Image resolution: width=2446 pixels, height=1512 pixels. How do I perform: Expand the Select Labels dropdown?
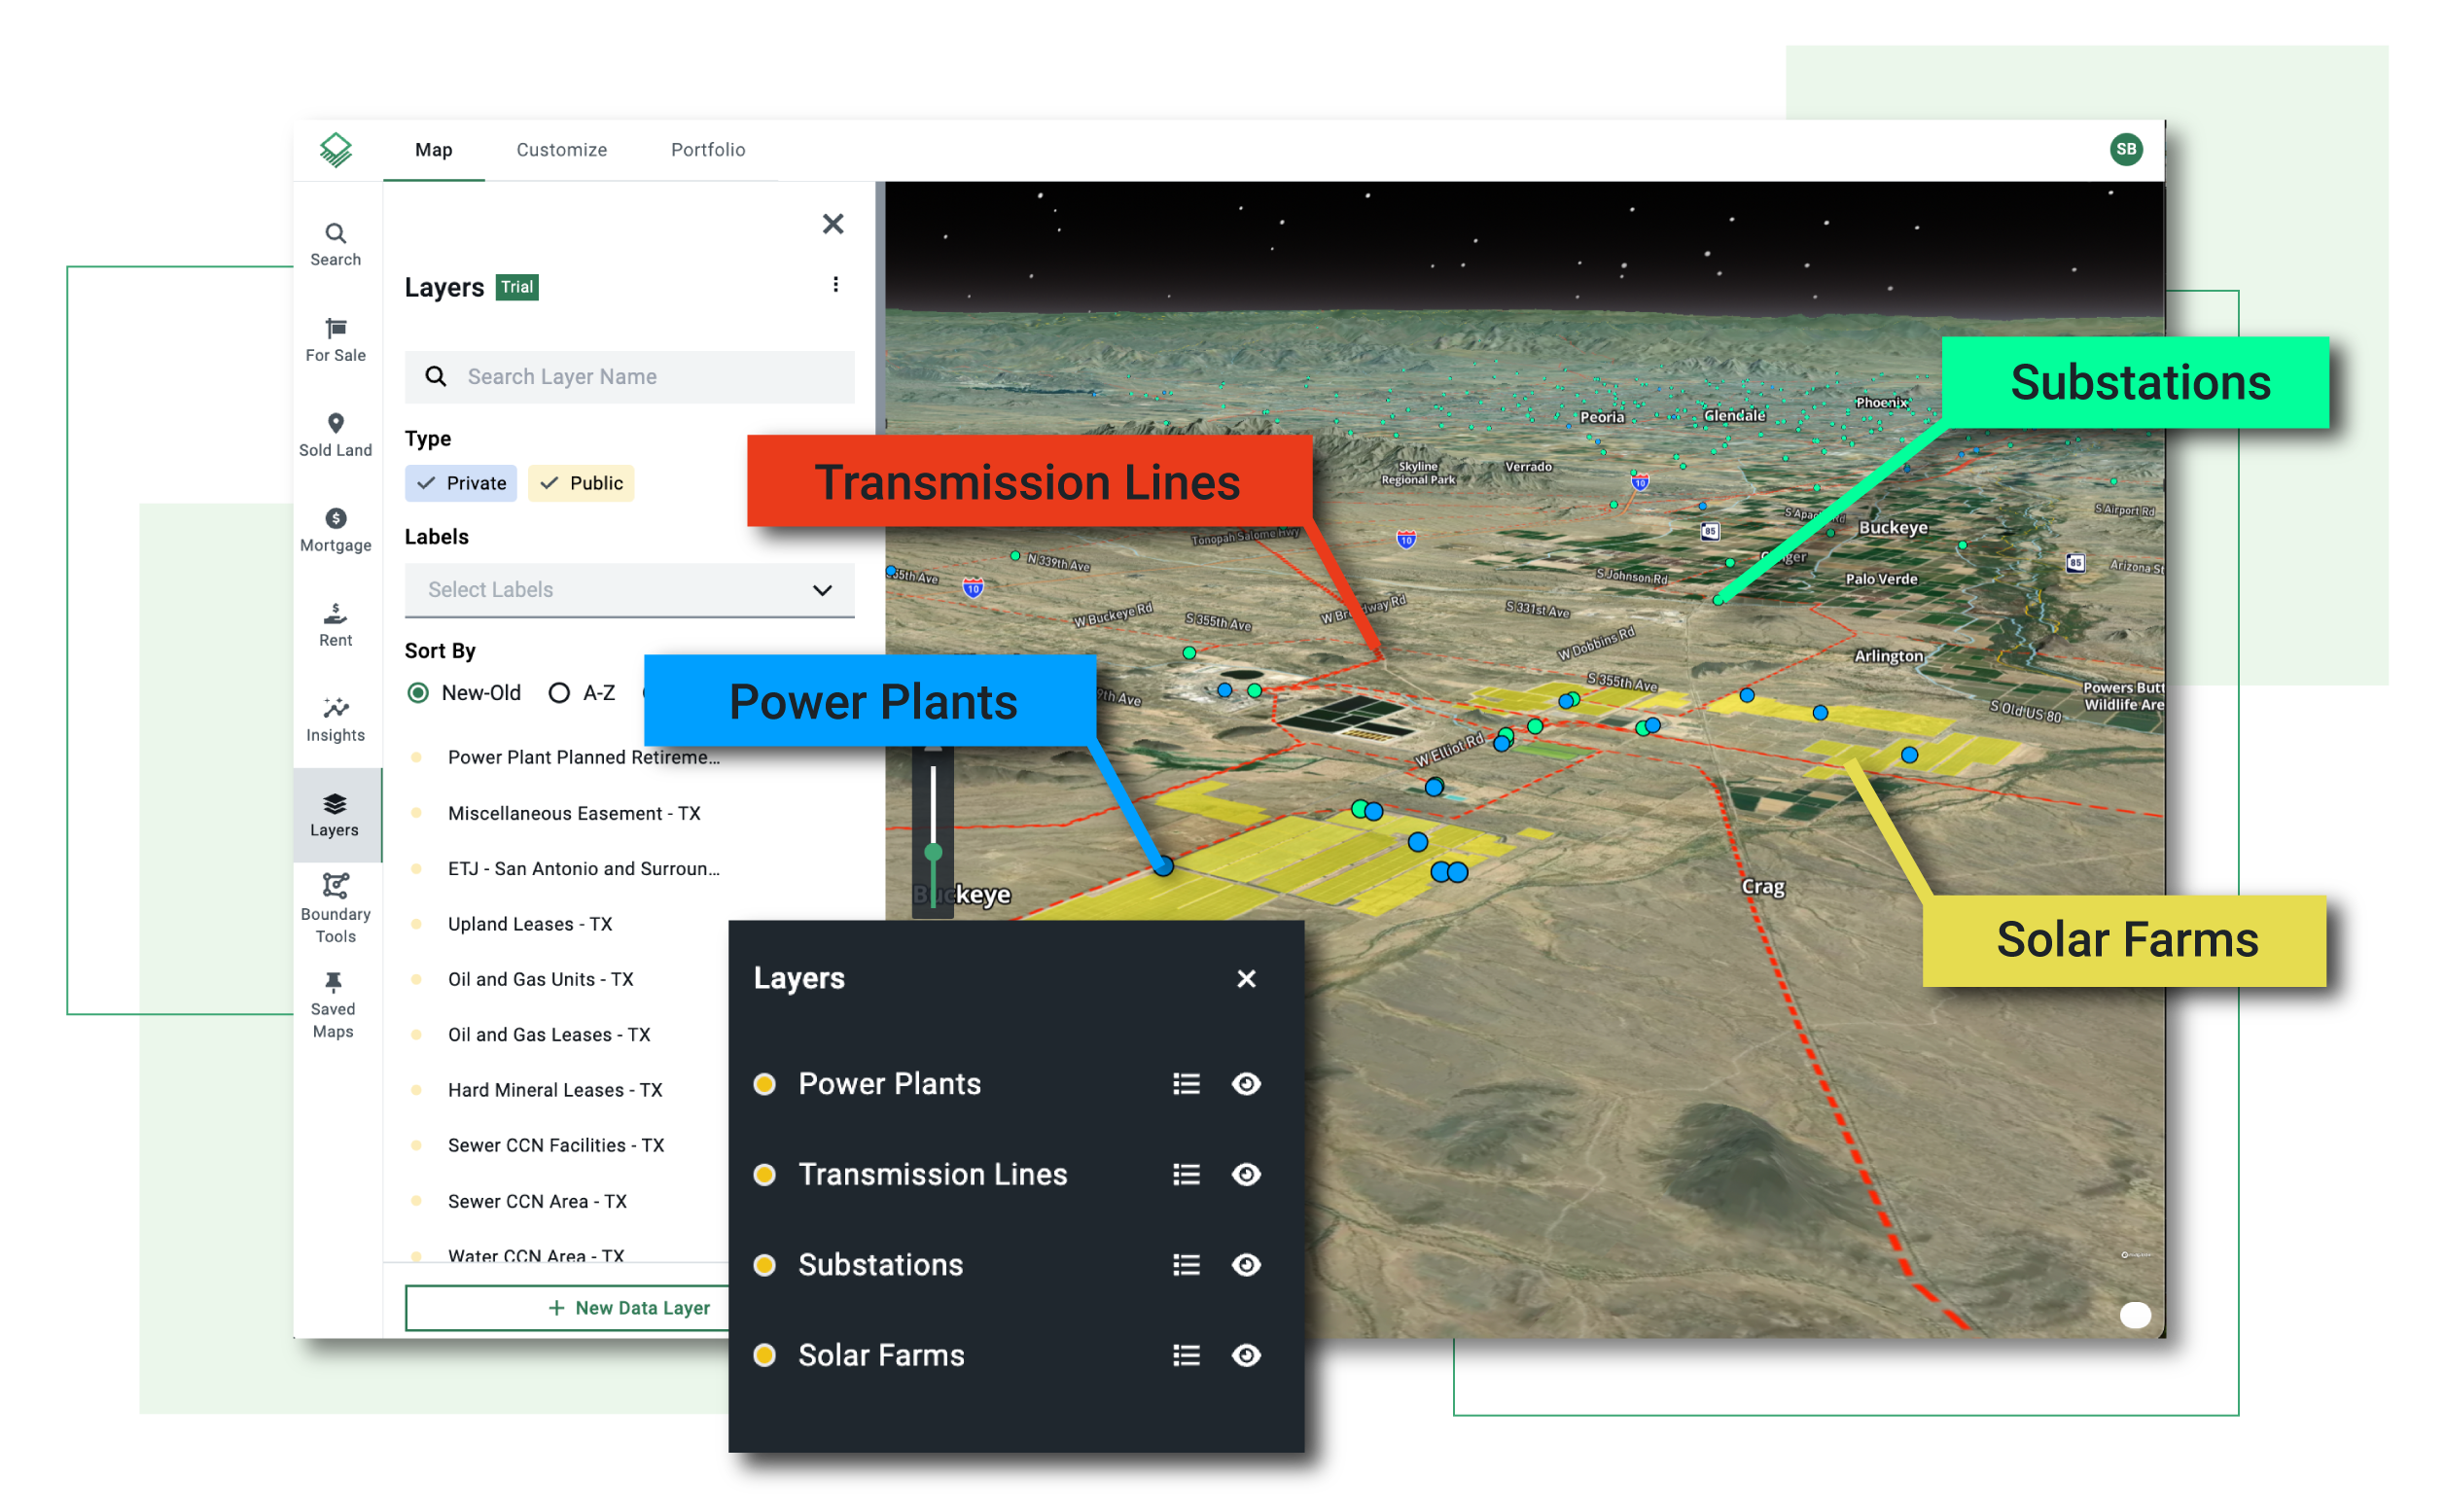629,590
